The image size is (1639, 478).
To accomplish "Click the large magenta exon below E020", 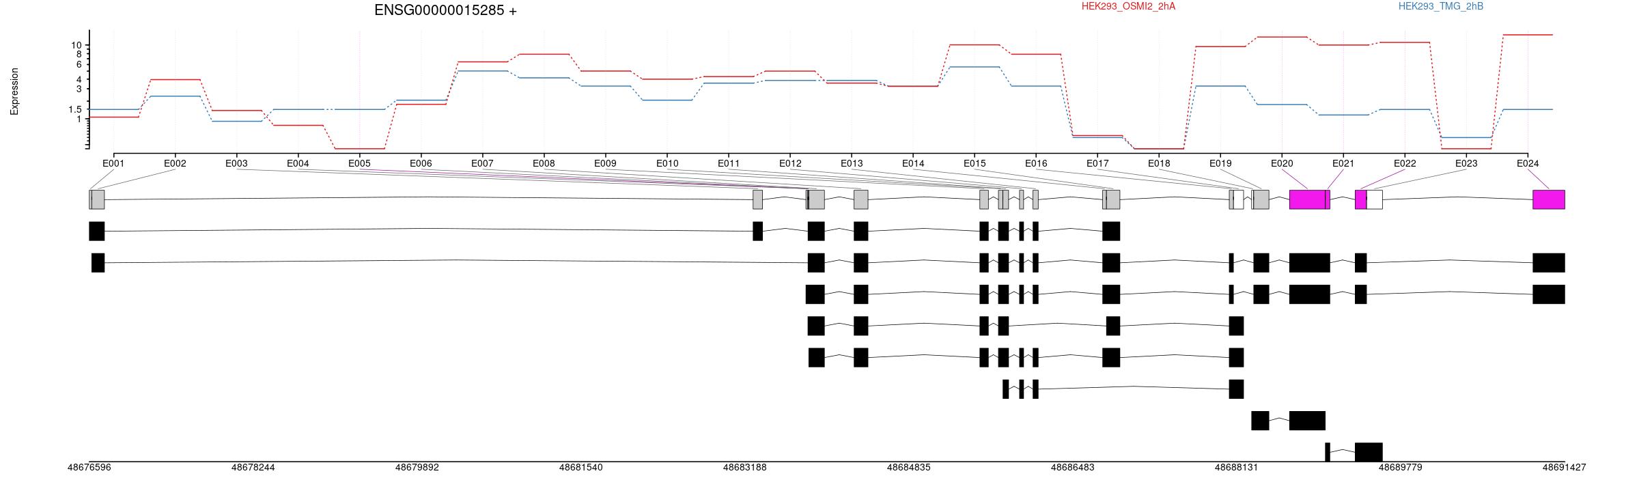I will [1306, 199].
